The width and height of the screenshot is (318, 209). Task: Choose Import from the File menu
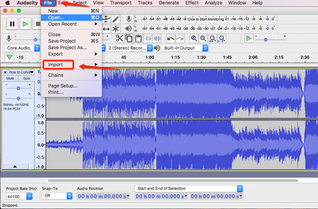click(x=71, y=64)
